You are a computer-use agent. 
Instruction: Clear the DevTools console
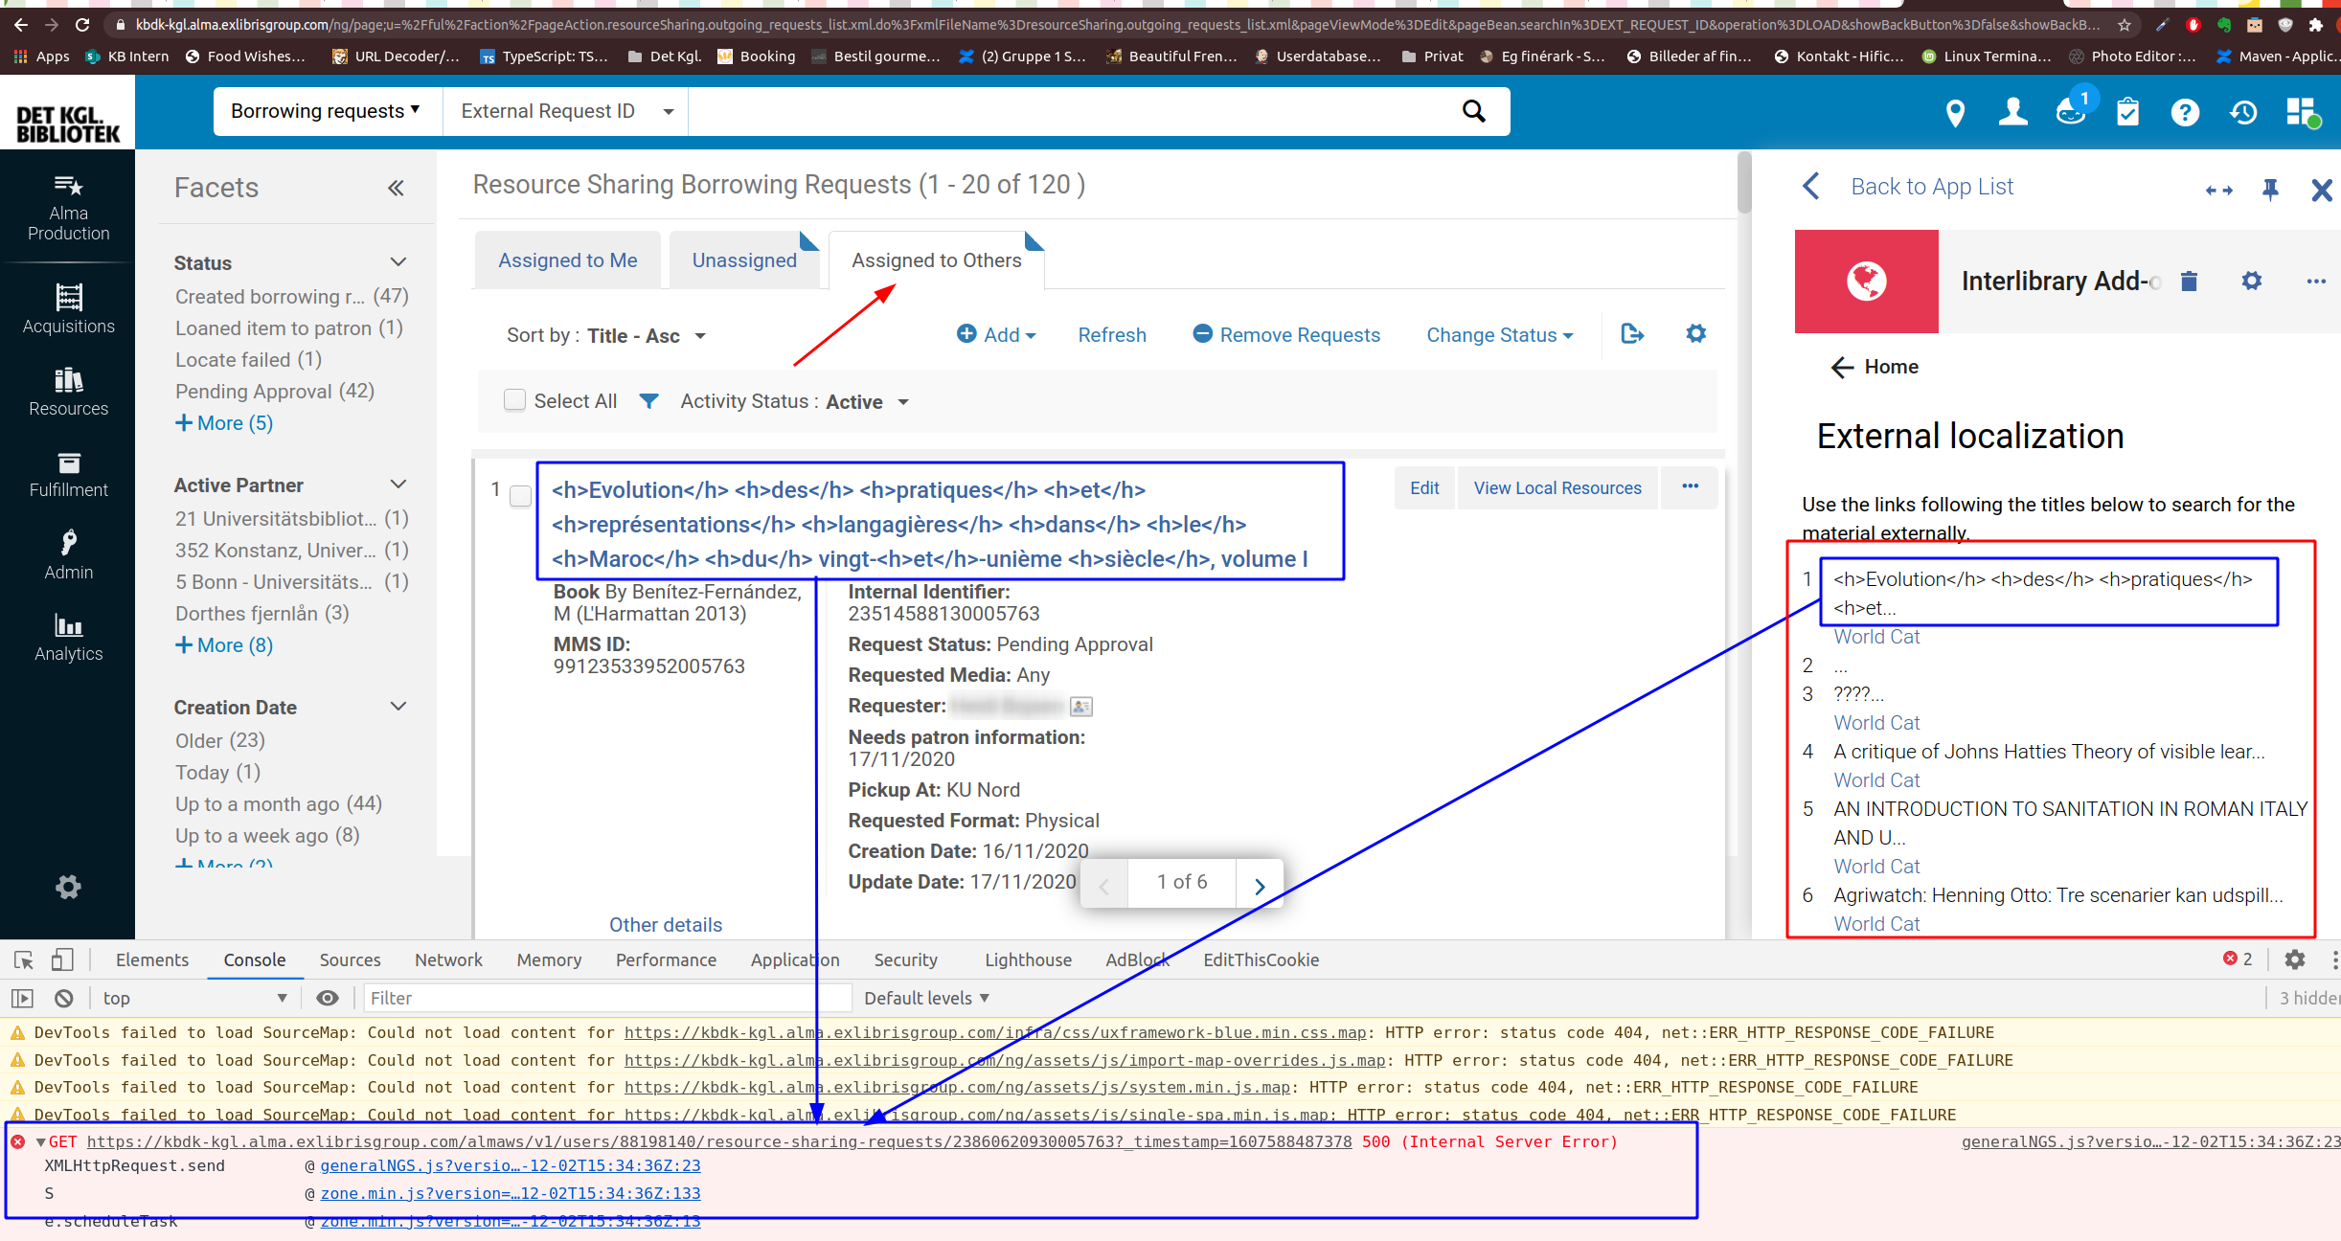pos(63,998)
